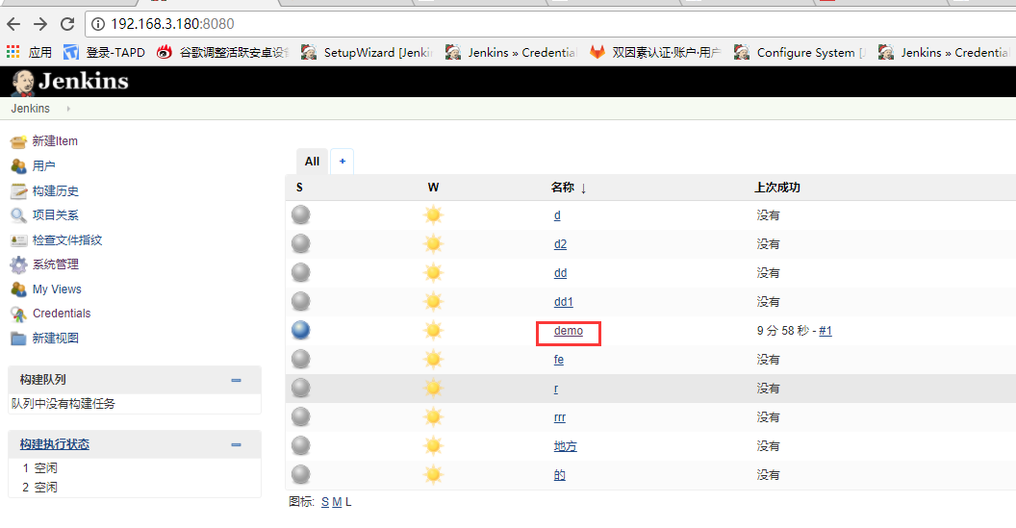1016x528 pixels.
Task: Open the 构建执行状态 link
Action: tap(55, 444)
